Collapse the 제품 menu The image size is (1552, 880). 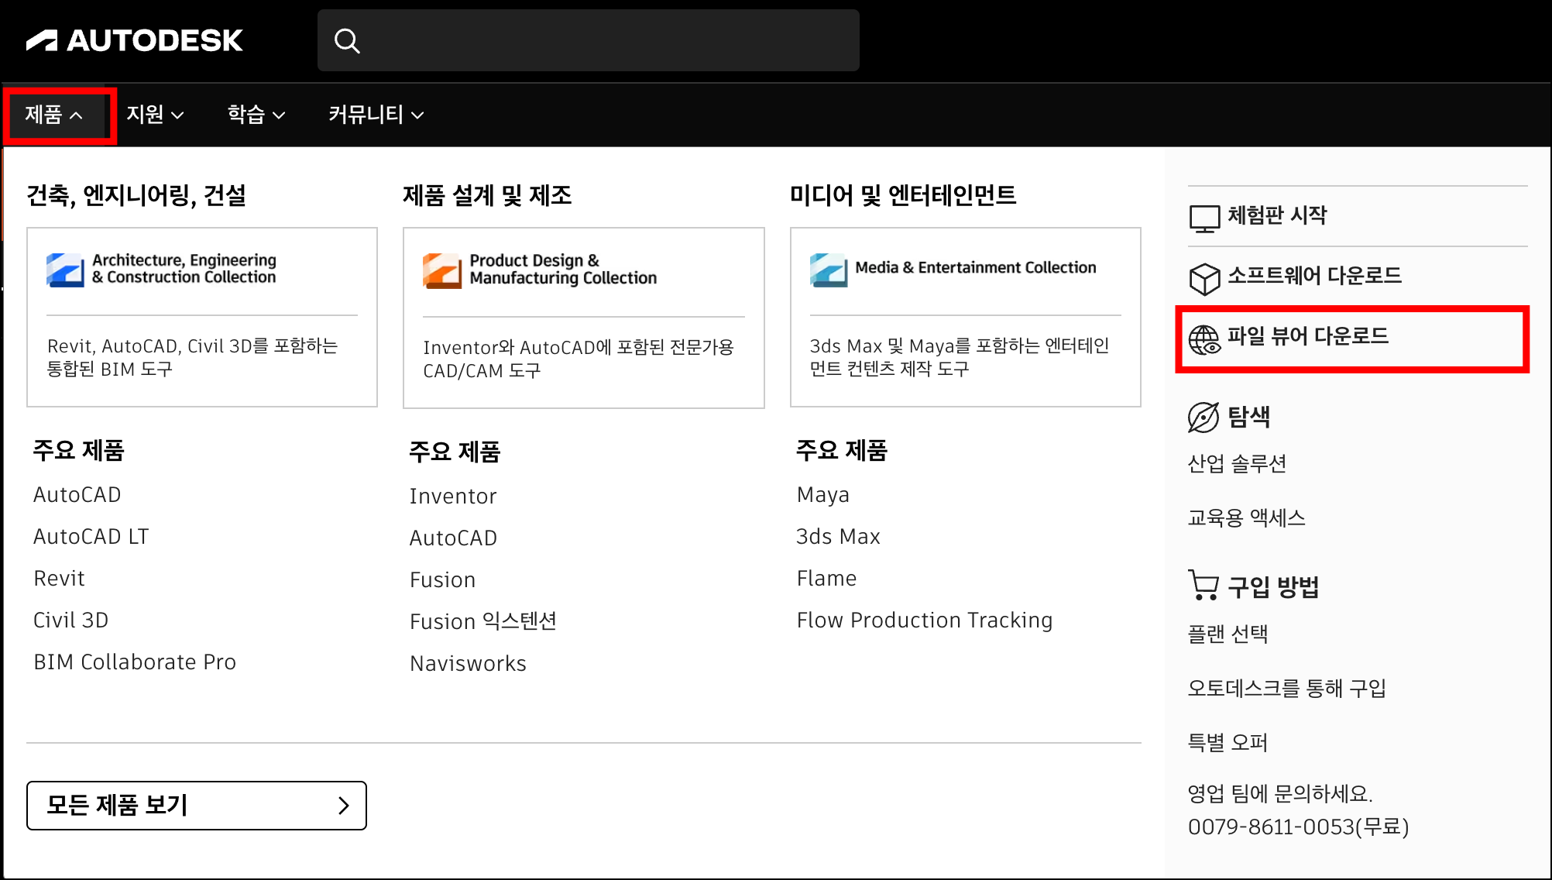point(53,115)
